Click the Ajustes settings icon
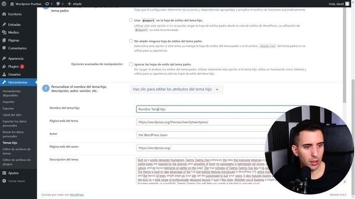Image resolution: width=355 pixels, height=199 pixels. (x=4, y=173)
